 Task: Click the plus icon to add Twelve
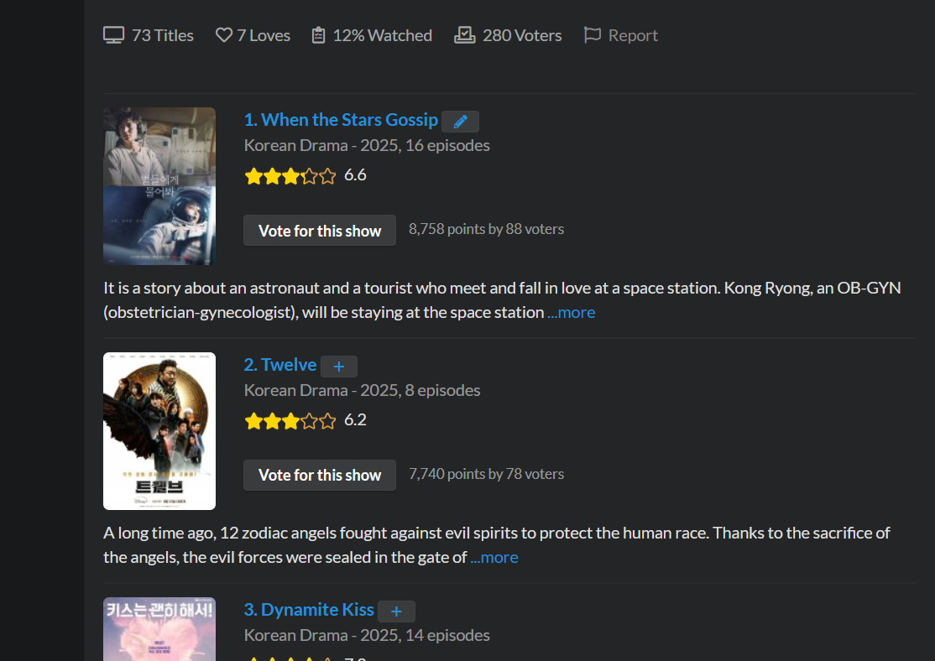339,367
